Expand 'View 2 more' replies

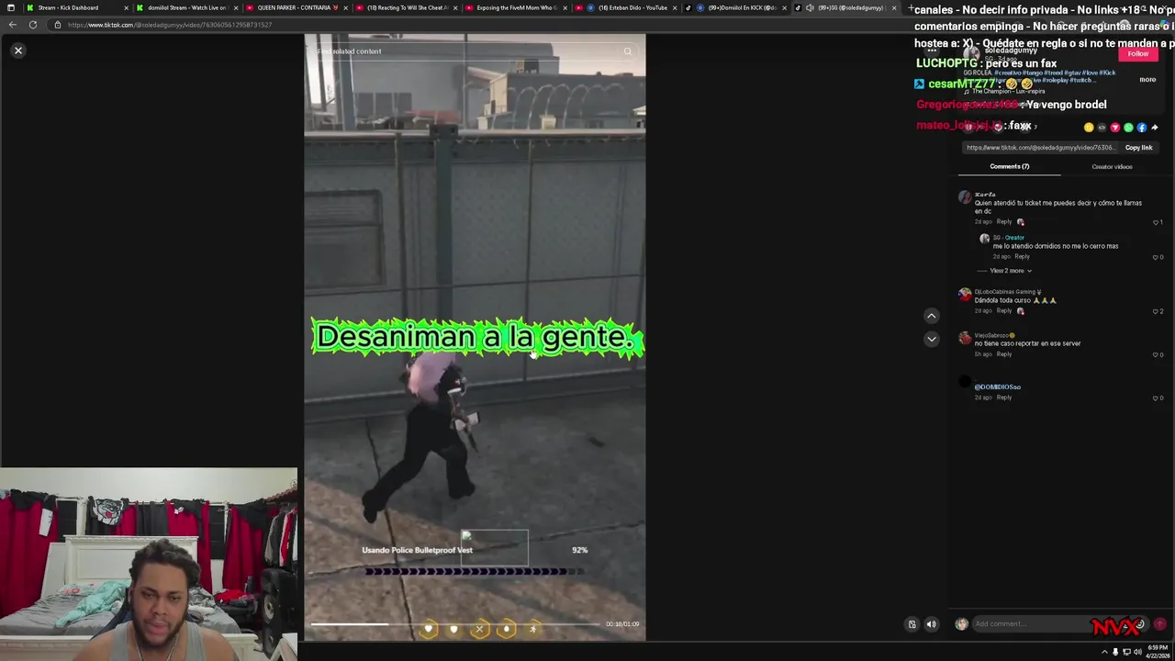coord(1010,271)
